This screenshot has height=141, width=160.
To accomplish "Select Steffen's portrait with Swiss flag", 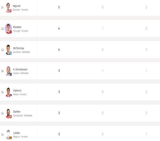I will [x=9, y=113].
